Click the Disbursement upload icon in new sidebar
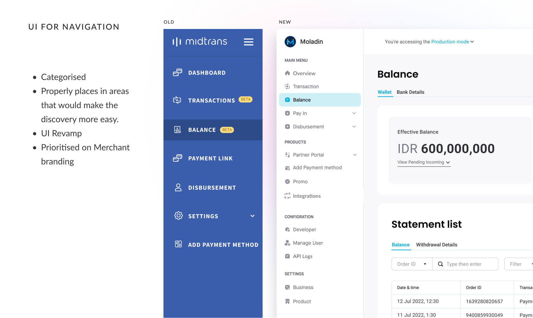This screenshot has height=318, width=533. pyautogui.click(x=287, y=127)
